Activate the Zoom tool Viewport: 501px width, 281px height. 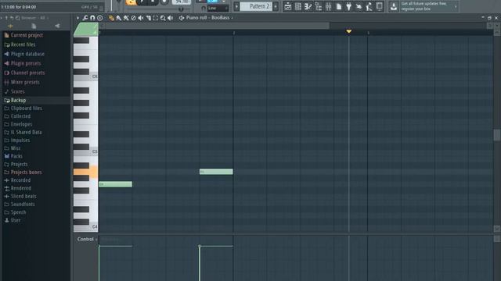163,18
